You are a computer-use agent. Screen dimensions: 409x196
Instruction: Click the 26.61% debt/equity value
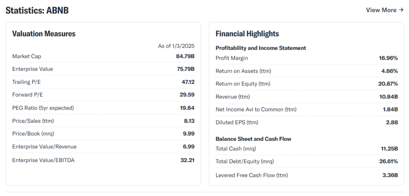click(x=389, y=162)
